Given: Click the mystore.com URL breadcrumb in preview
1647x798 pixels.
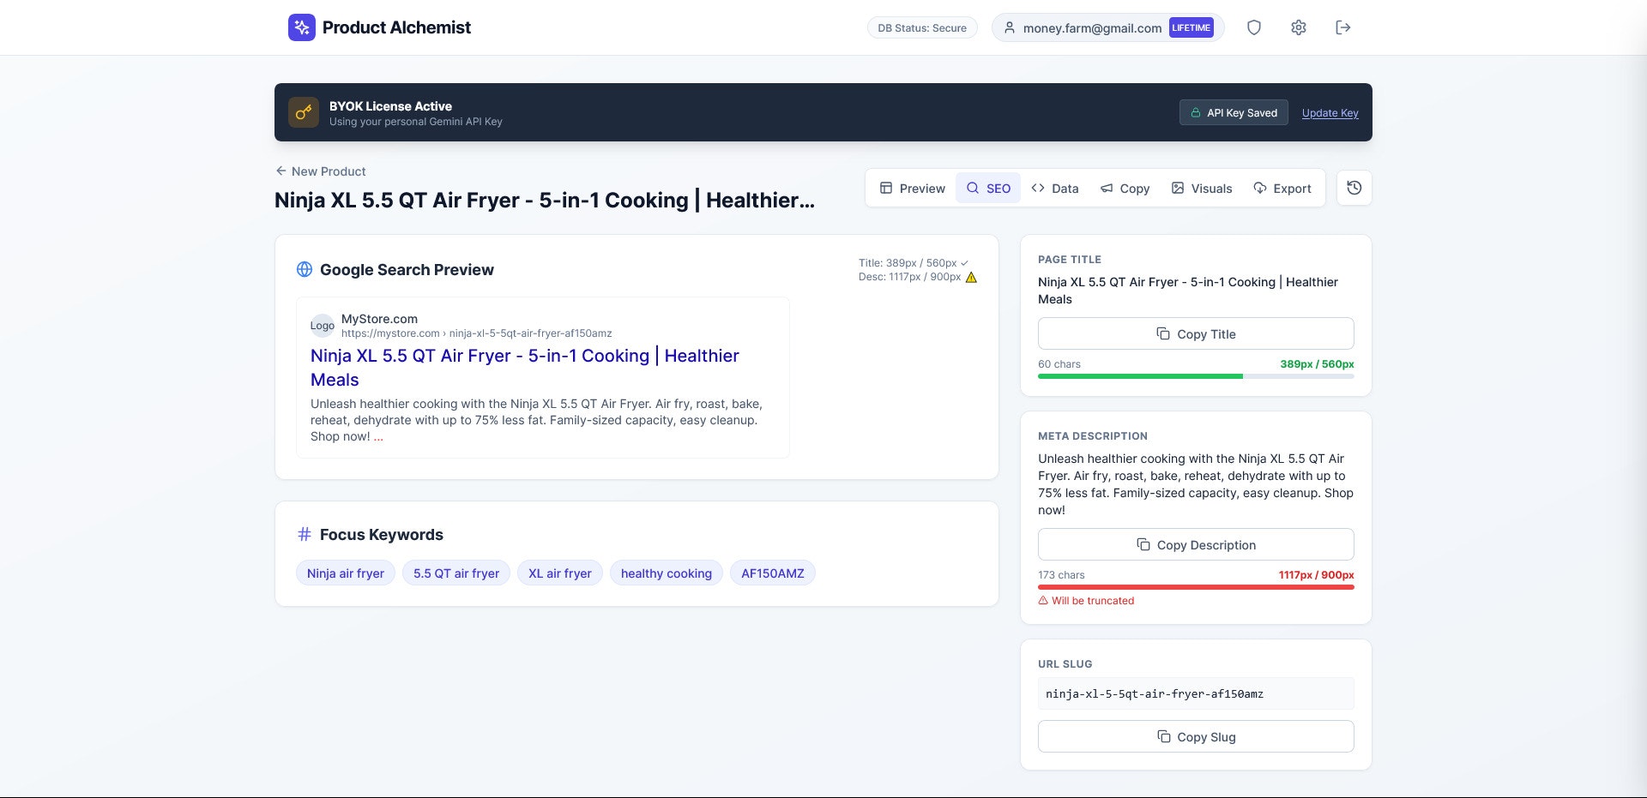Looking at the screenshot, I should pyautogui.click(x=476, y=333).
